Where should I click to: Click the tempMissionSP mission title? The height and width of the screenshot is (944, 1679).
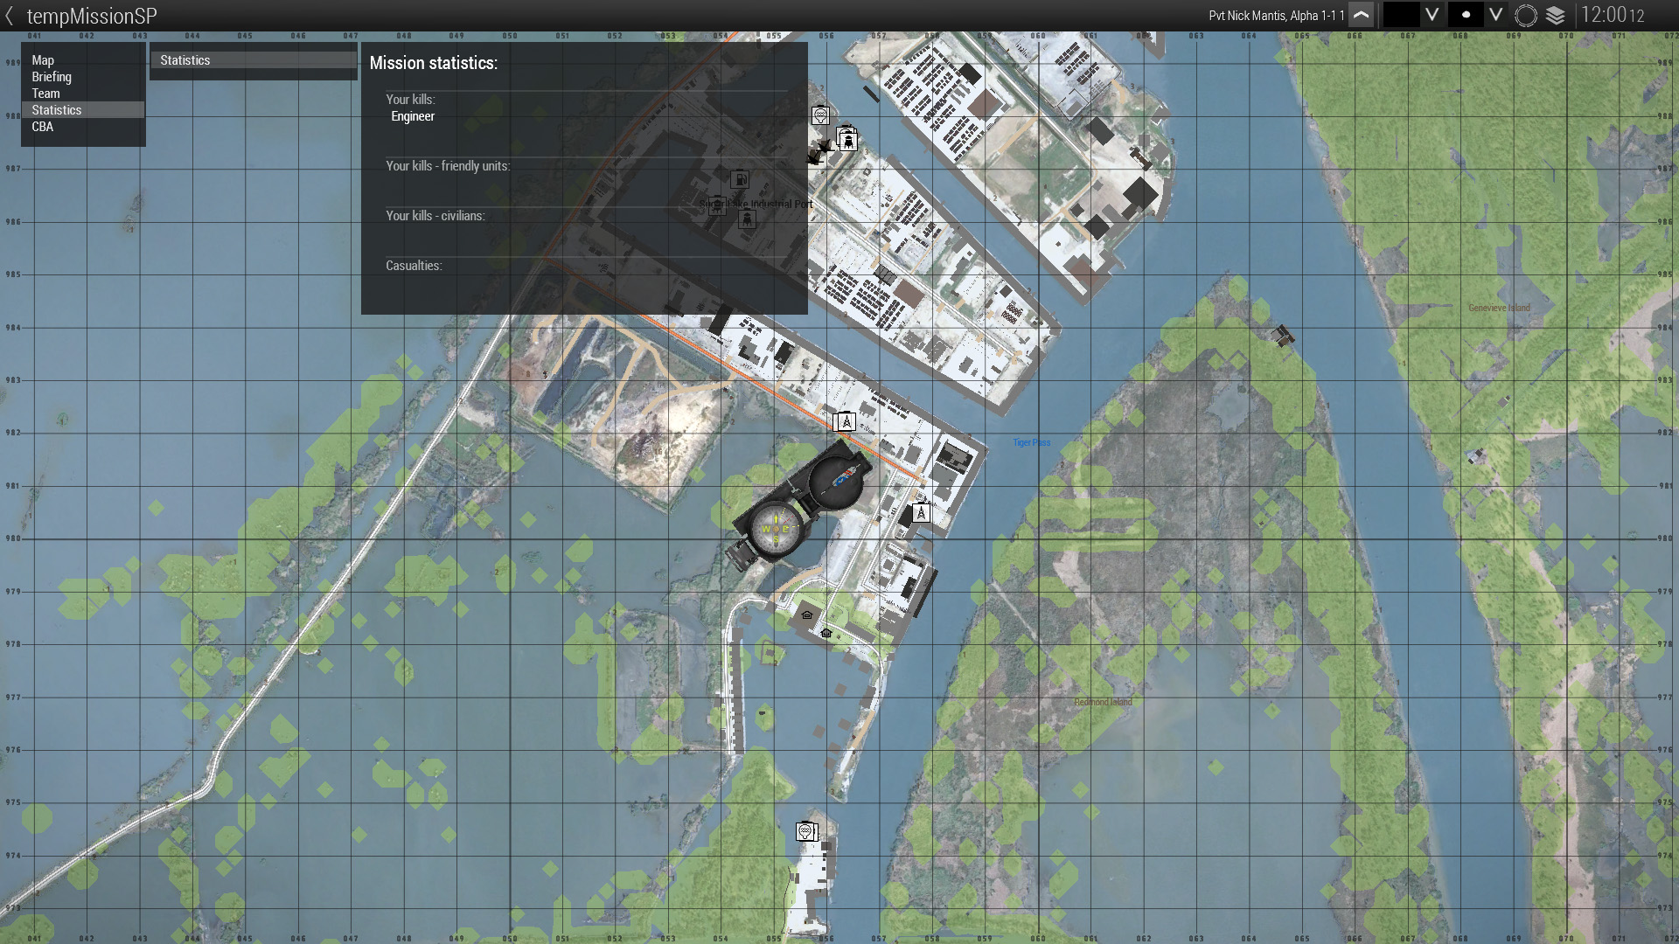[92, 16]
